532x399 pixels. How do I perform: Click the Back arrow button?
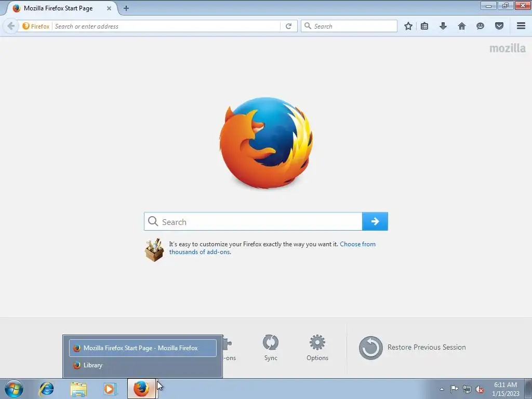click(11, 26)
